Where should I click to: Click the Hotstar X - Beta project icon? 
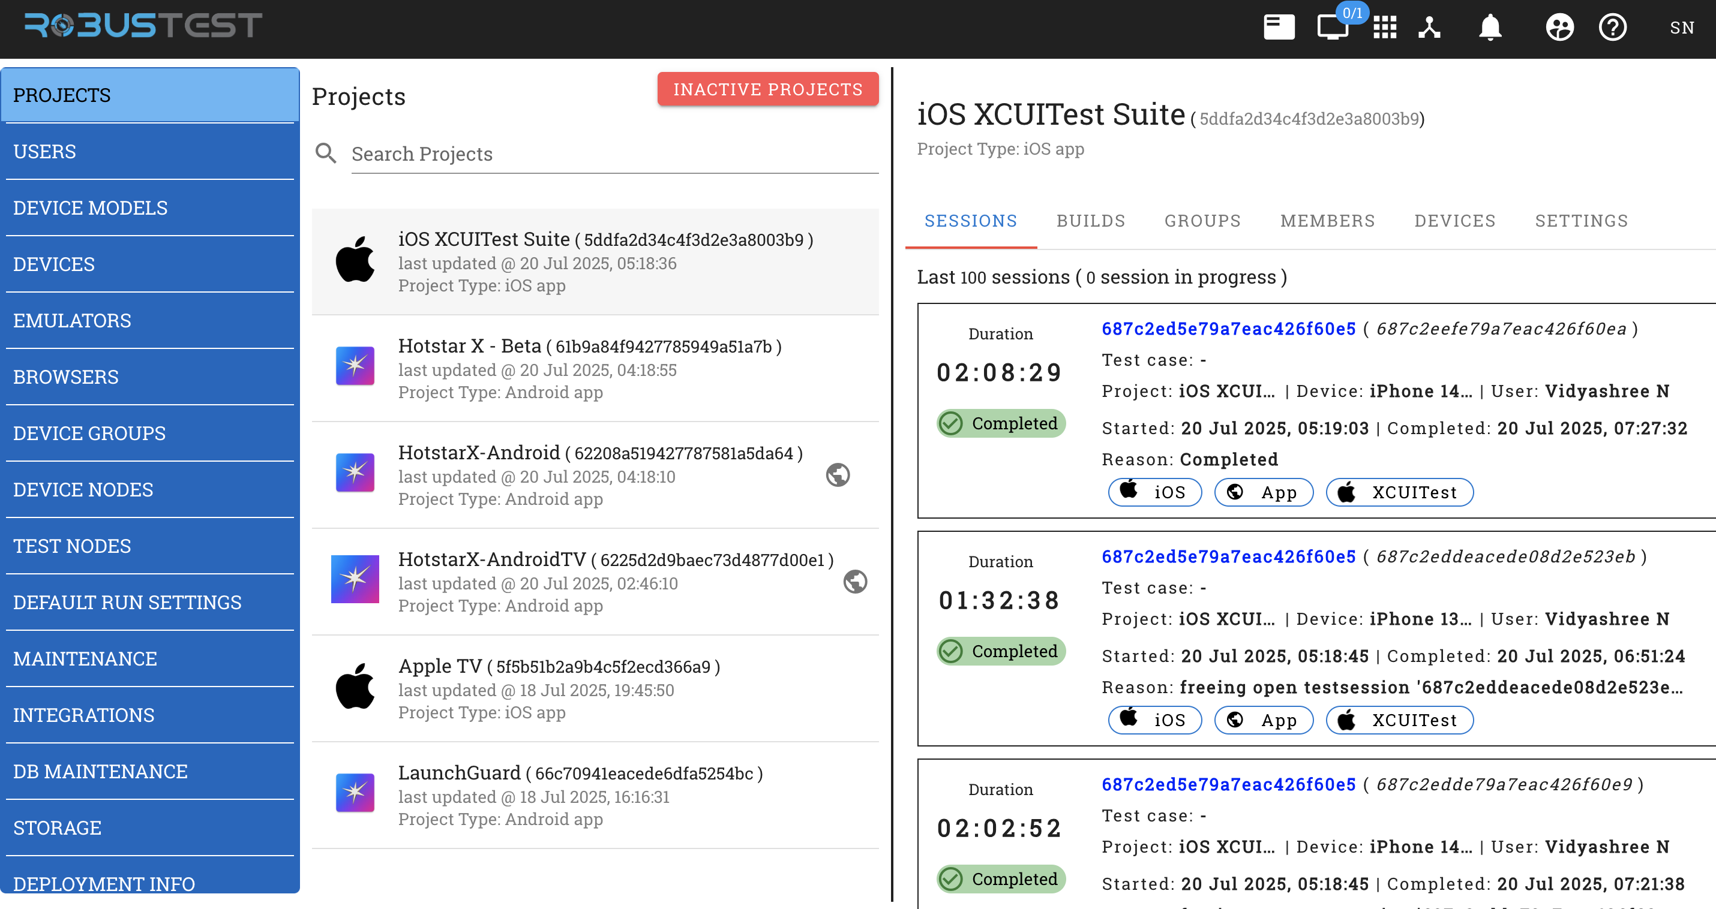click(x=355, y=366)
